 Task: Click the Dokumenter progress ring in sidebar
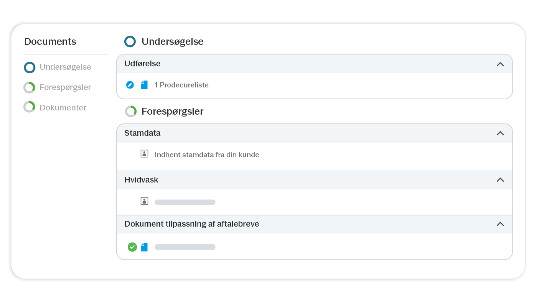[30, 107]
